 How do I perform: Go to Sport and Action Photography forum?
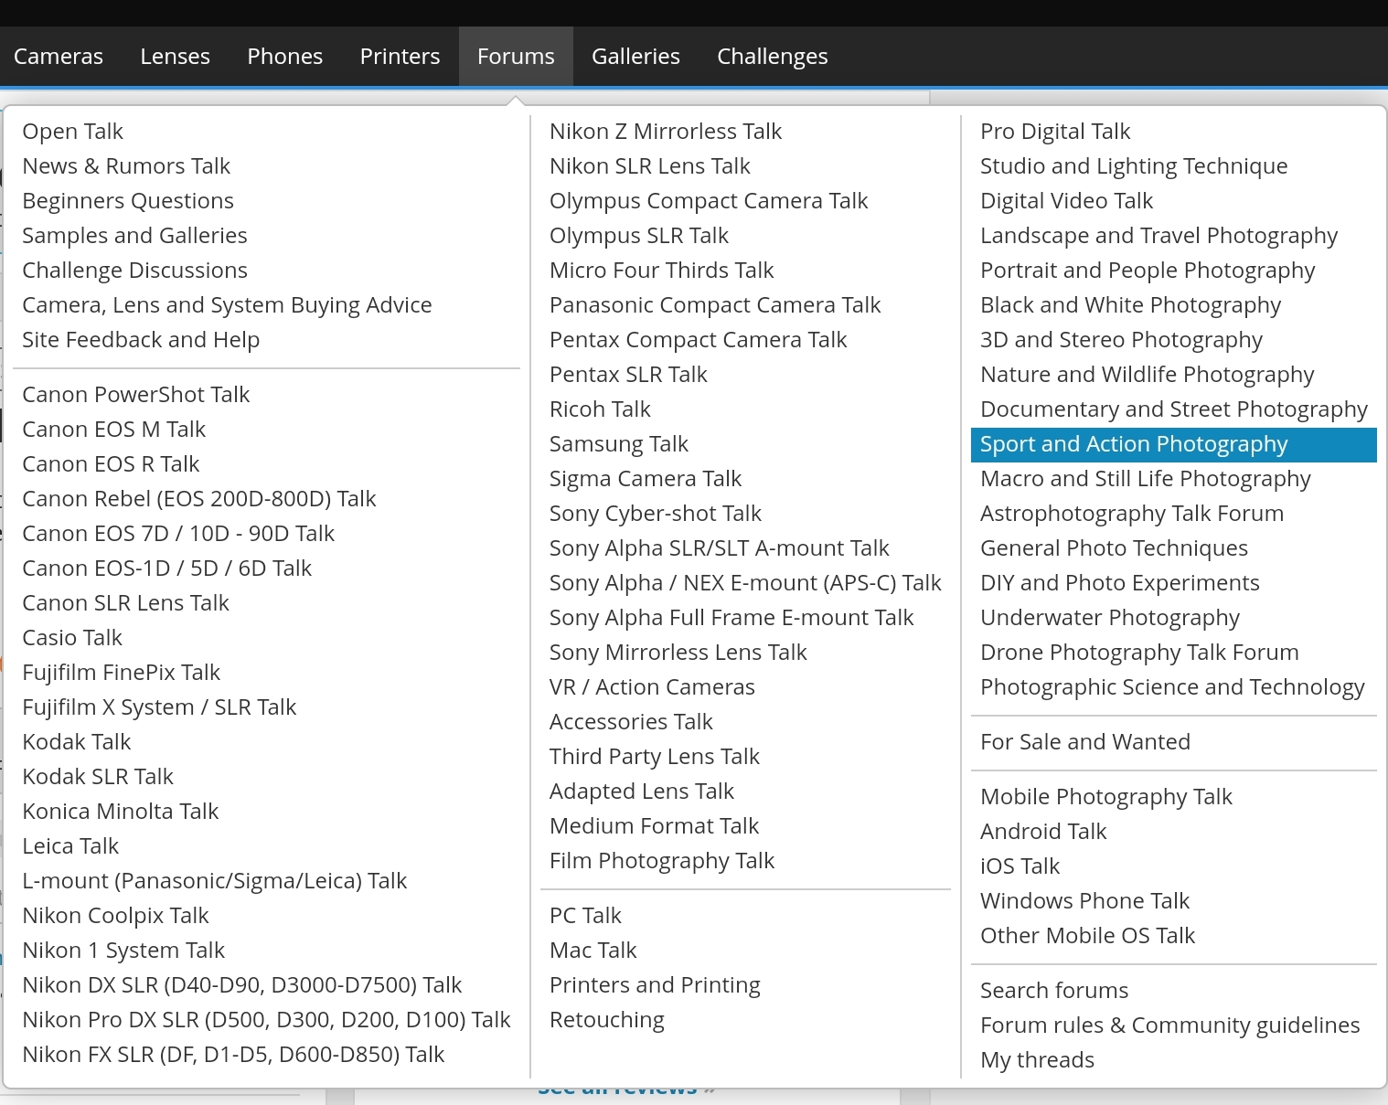coord(1133,444)
